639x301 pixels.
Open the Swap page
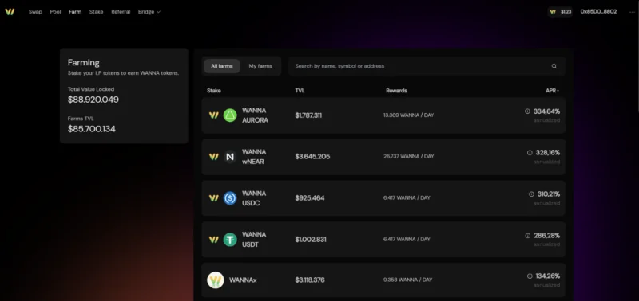tap(35, 12)
